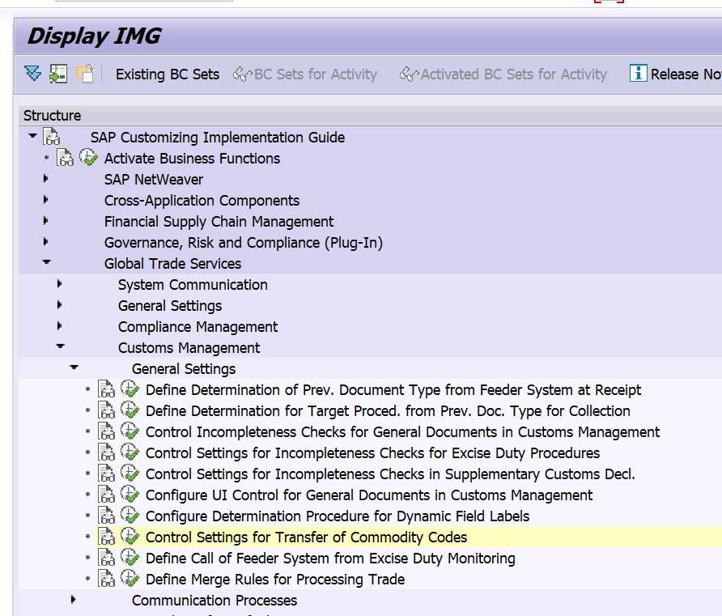The image size is (722, 616).
Task: Select Communication Processes row text
Action: click(214, 601)
